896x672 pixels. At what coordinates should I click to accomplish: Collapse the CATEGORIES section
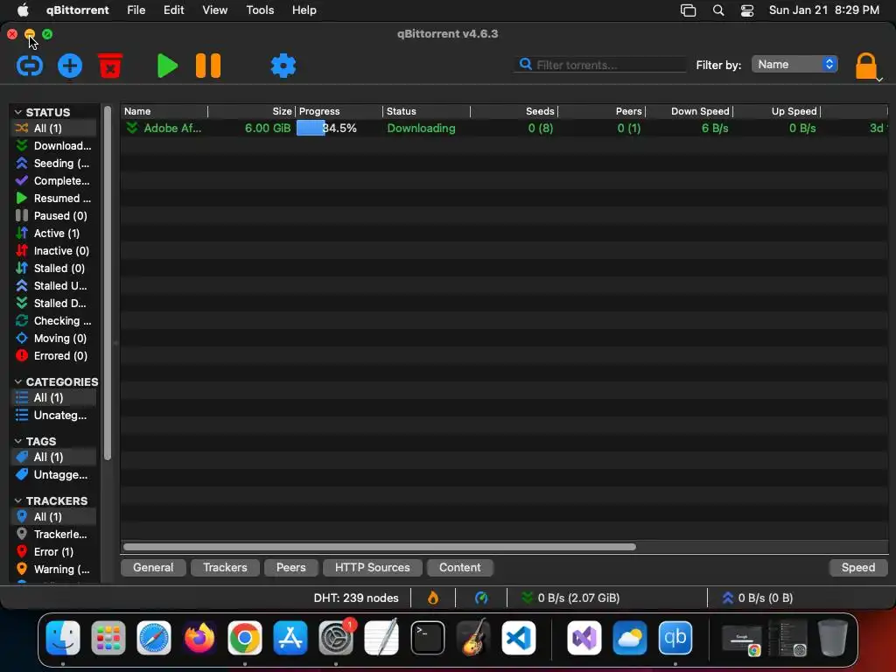pos(18,381)
